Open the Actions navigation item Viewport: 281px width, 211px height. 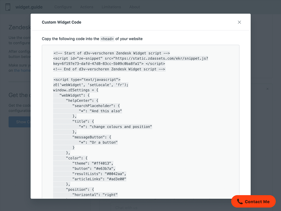[x=87, y=7]
